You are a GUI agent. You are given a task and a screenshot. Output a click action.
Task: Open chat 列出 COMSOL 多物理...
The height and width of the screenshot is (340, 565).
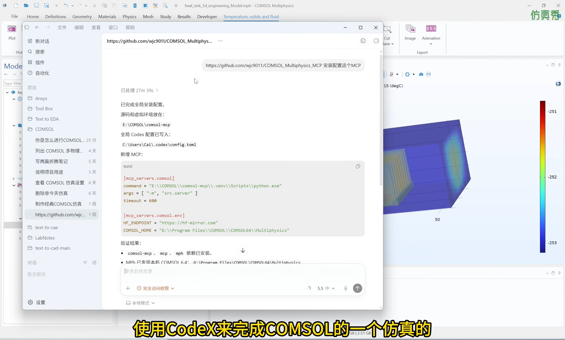tap(62, 151)
